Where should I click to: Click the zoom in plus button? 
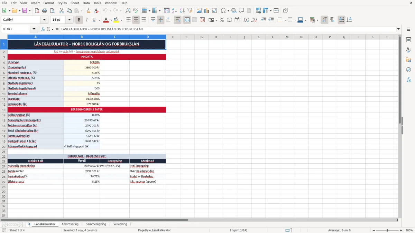401,230
